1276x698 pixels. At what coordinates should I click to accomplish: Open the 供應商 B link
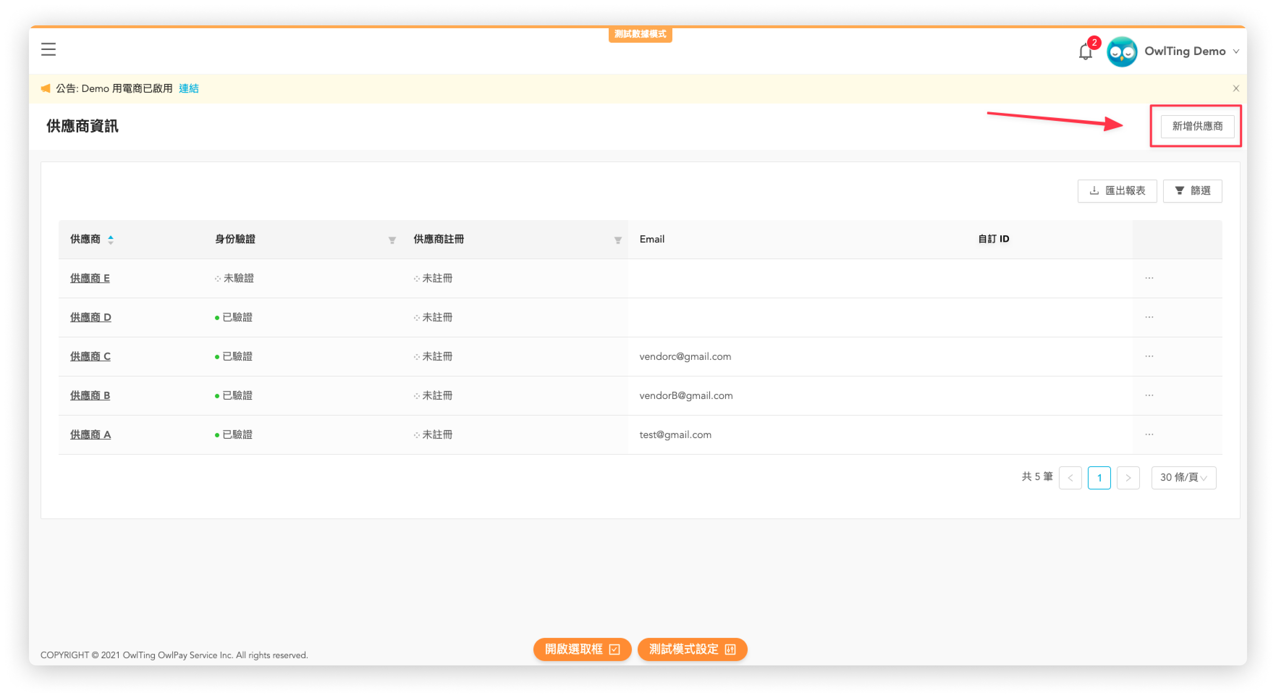90,396
